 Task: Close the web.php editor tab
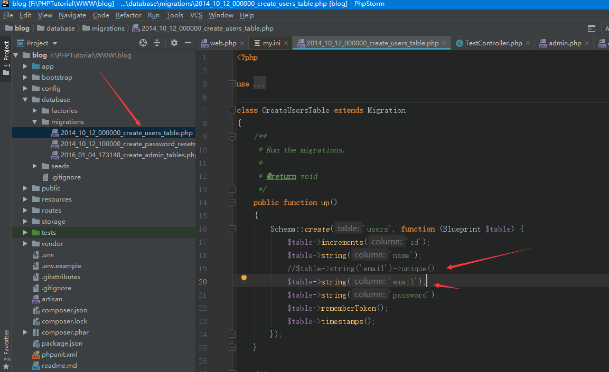coord(242,43)
